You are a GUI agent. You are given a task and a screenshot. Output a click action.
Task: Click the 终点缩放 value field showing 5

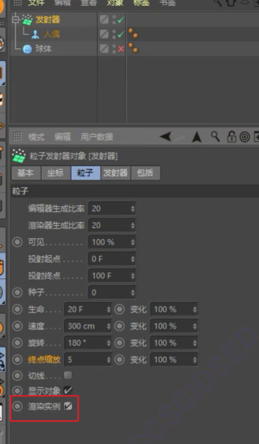point(88,360)
